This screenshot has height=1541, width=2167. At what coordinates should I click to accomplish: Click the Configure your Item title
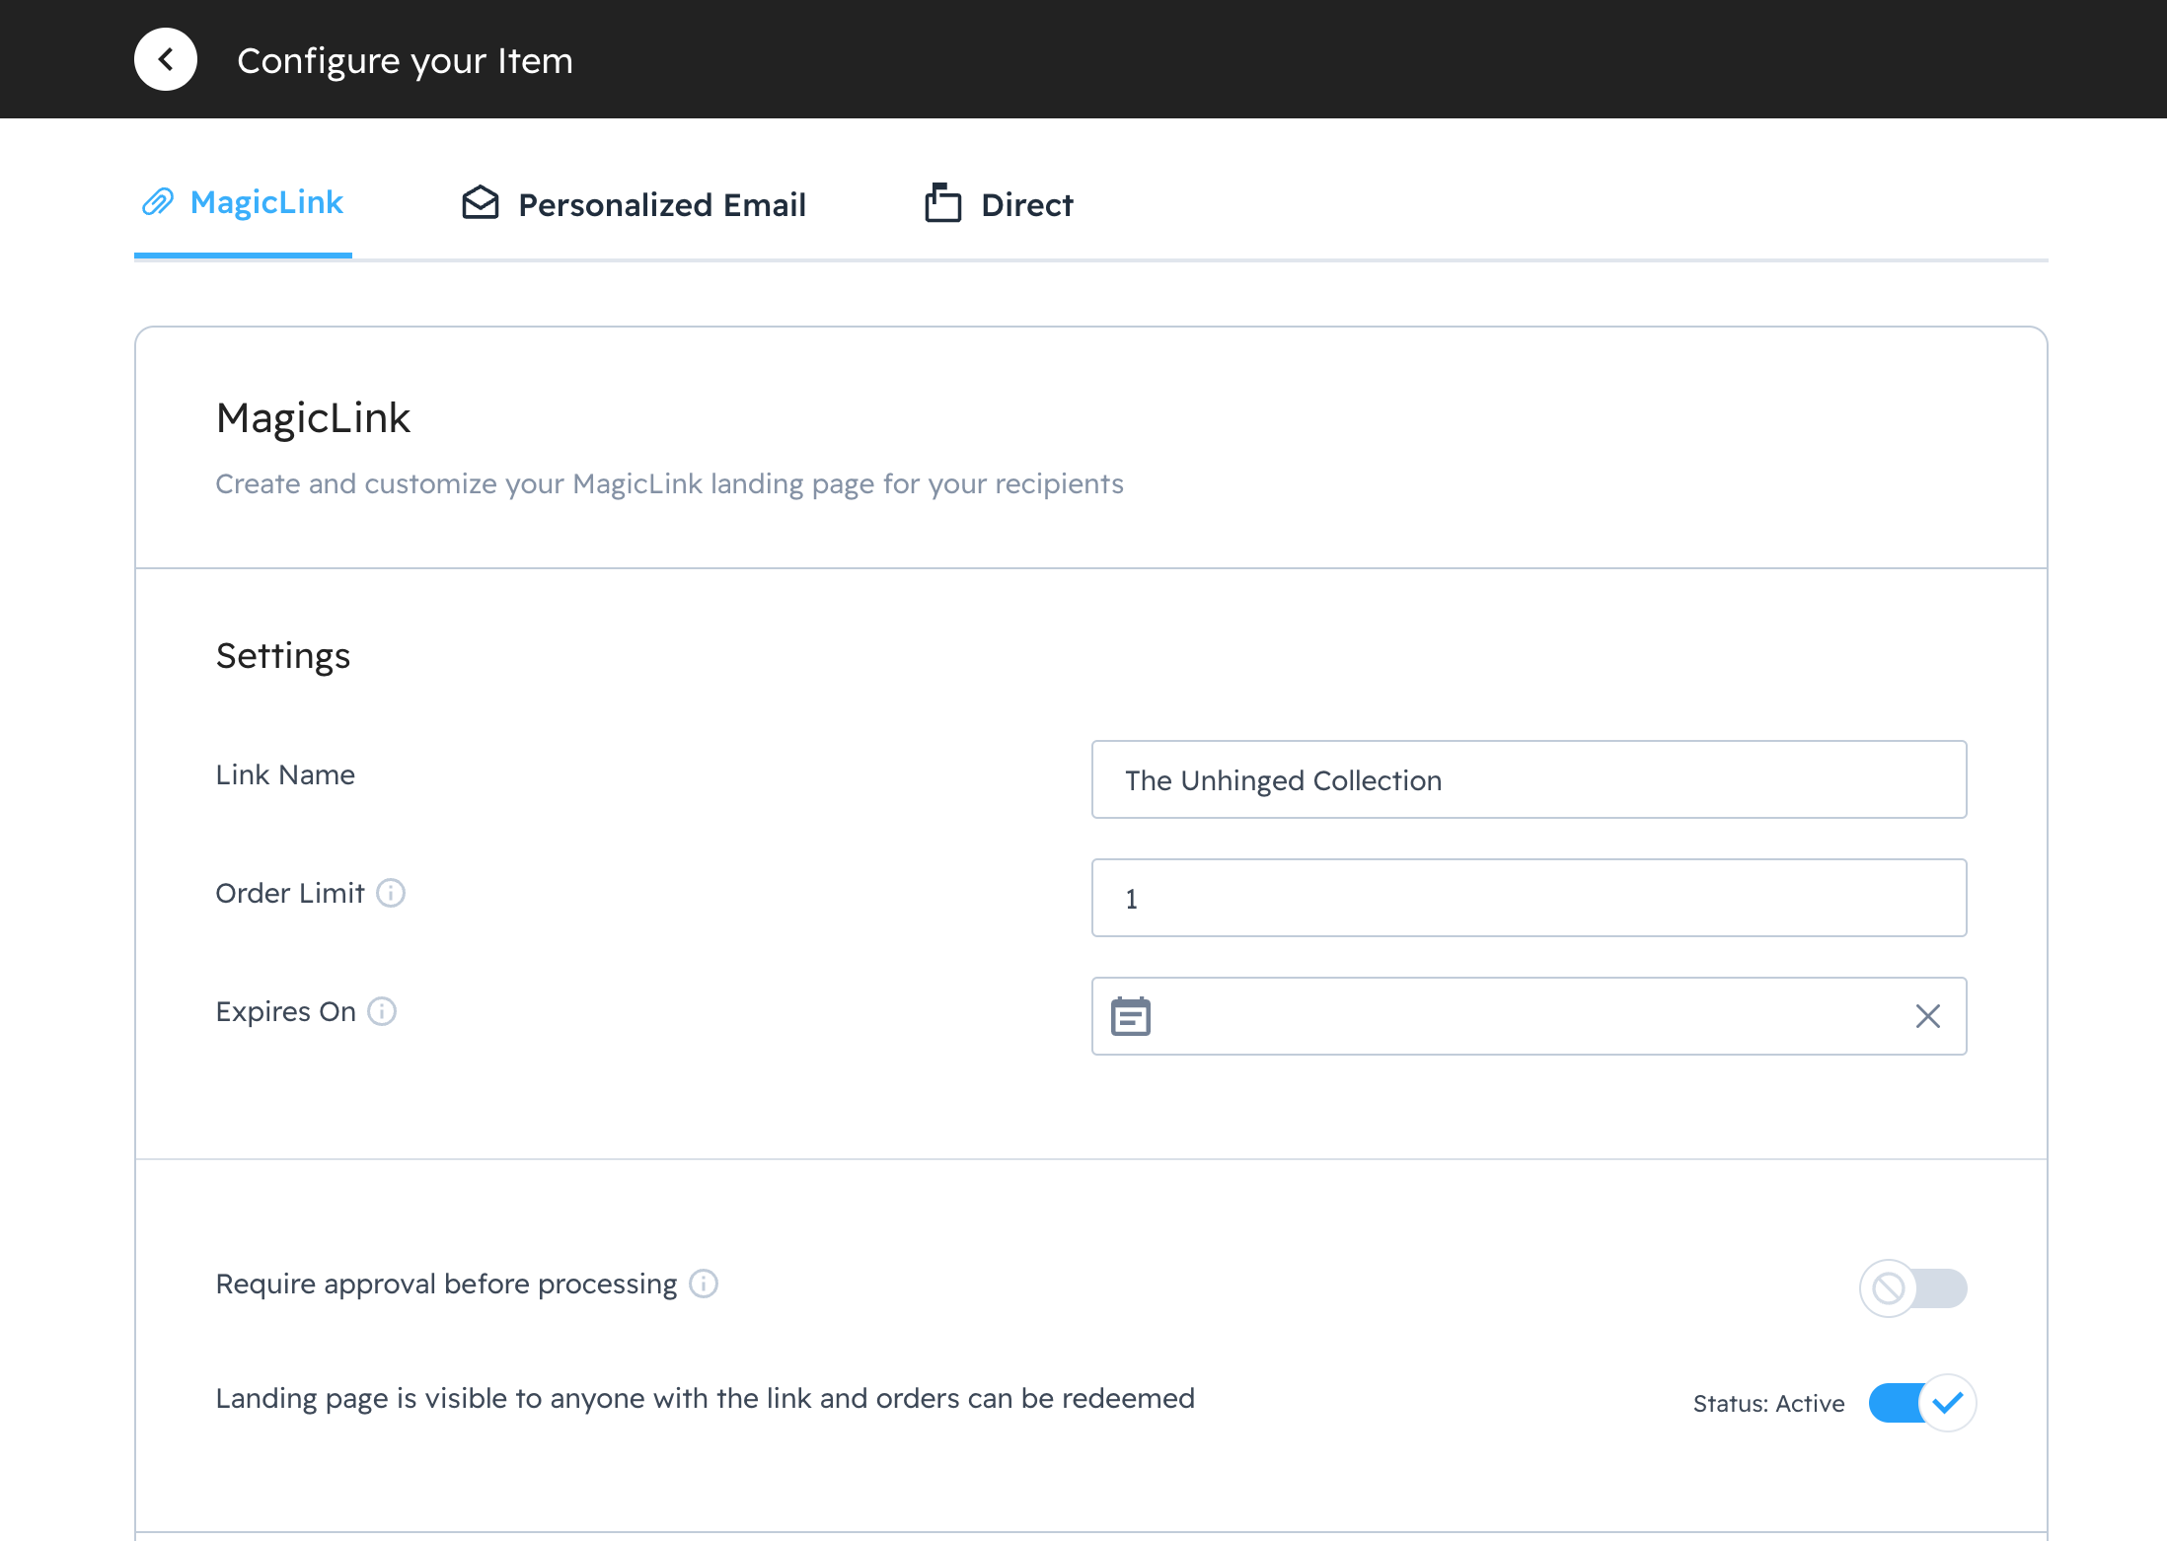click(405, 61)
